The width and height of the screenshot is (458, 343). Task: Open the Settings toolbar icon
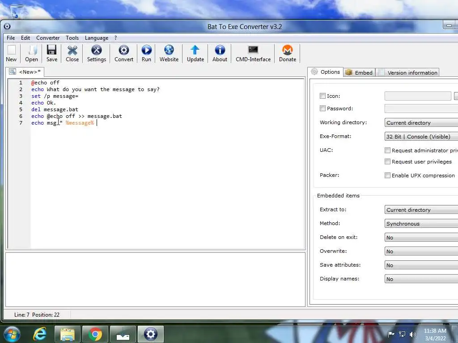pyautogui.click(x=97, y=54)
